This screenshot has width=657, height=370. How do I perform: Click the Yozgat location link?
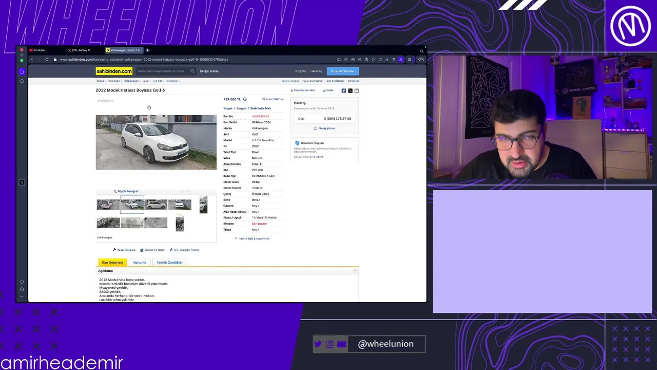228,108
